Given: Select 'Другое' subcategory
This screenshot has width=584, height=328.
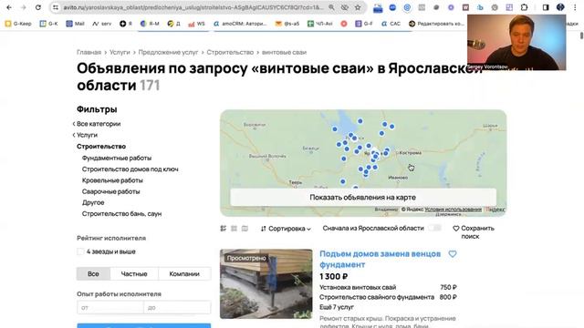Looking at the screenshot, I should (93, 202).
